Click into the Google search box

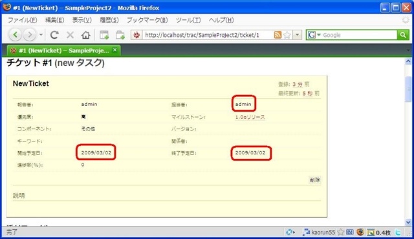tap(359, 35)
